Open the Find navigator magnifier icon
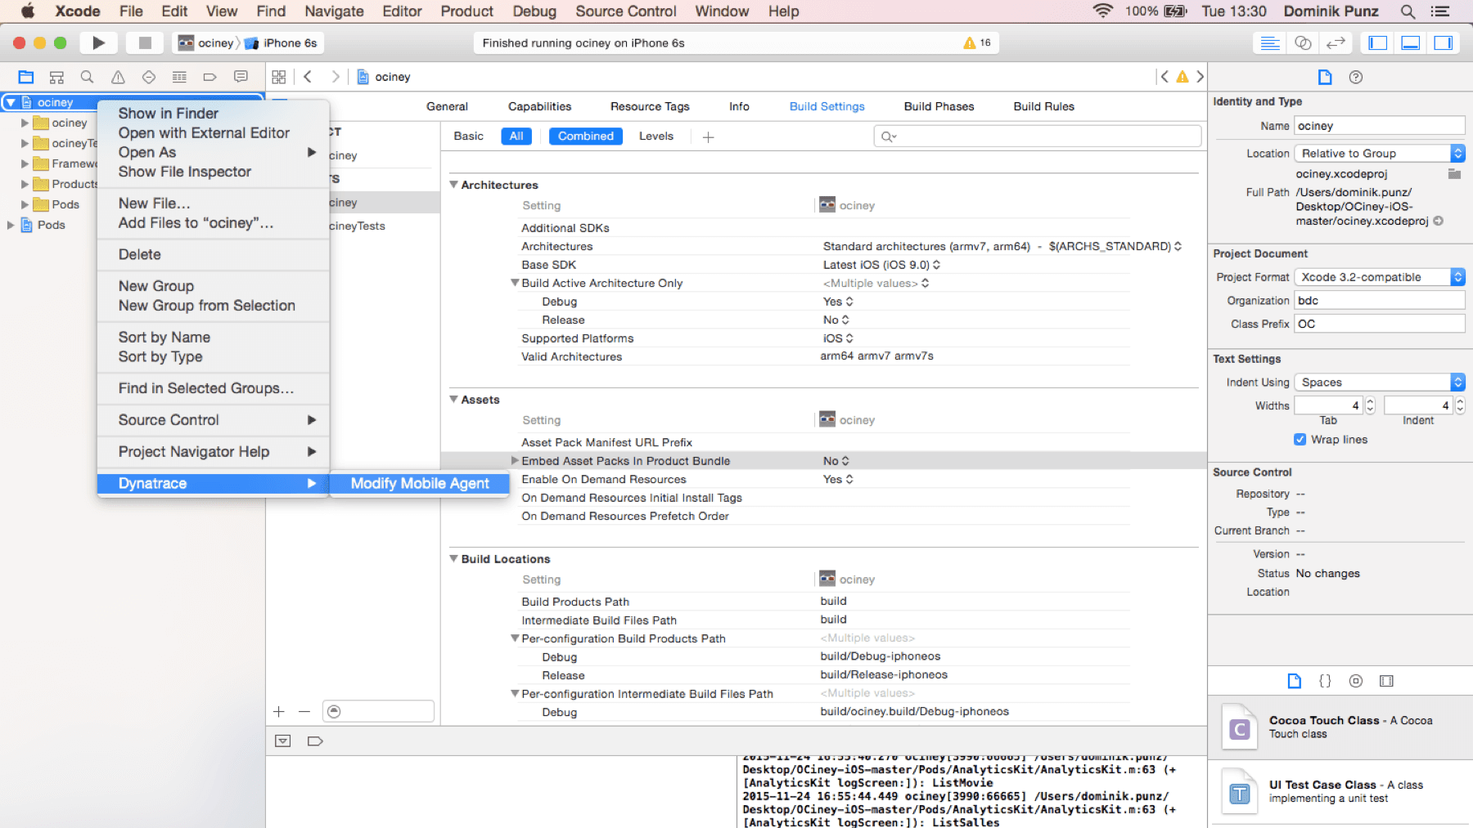The width and height of the screenshot is (1473, 828). 87,77
